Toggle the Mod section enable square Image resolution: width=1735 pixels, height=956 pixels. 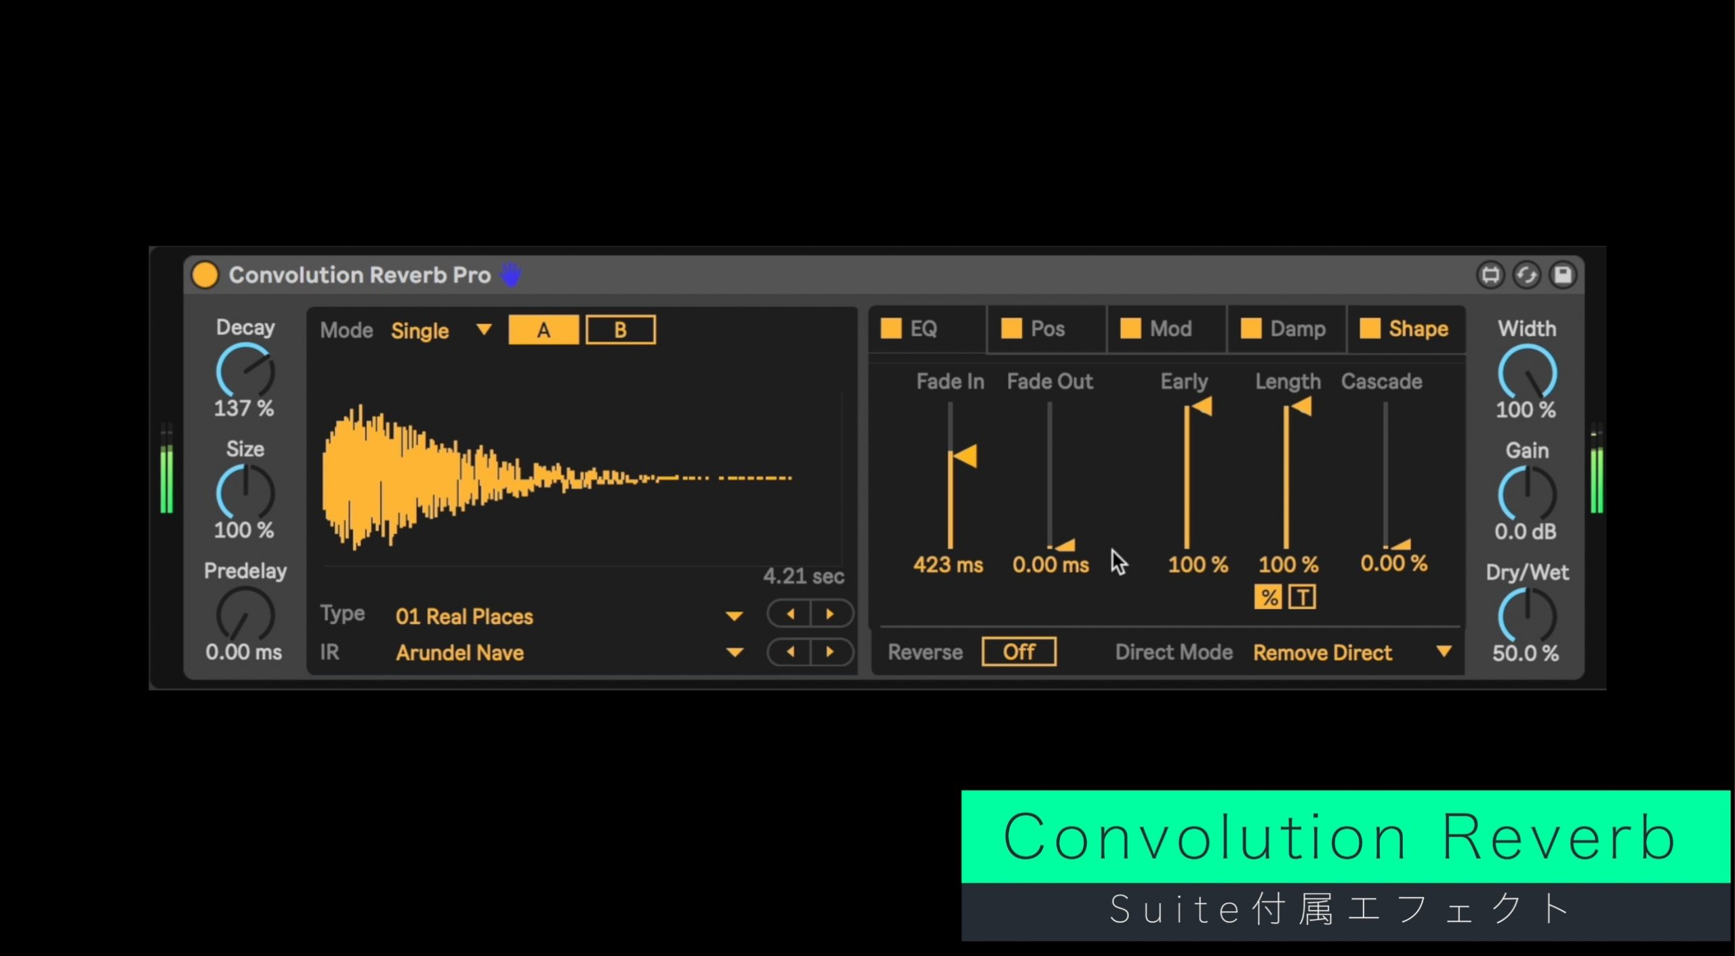pyautogui.click(x=1130, y=329)
